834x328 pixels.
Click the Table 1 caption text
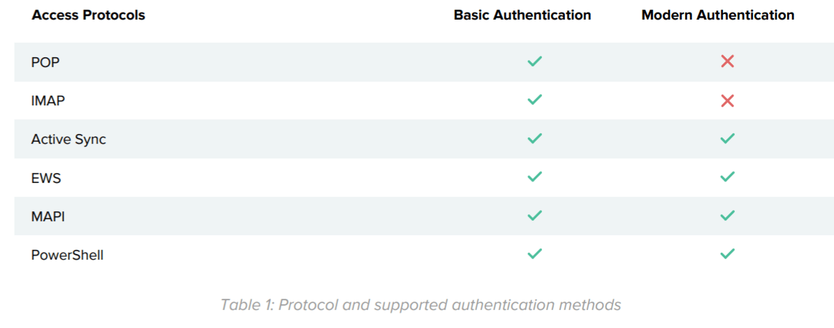420,305
